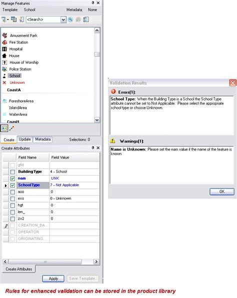The width and height of the screenshot is (237, 298).
Task: Switch to the Update tab
Action: click(24, 139)
